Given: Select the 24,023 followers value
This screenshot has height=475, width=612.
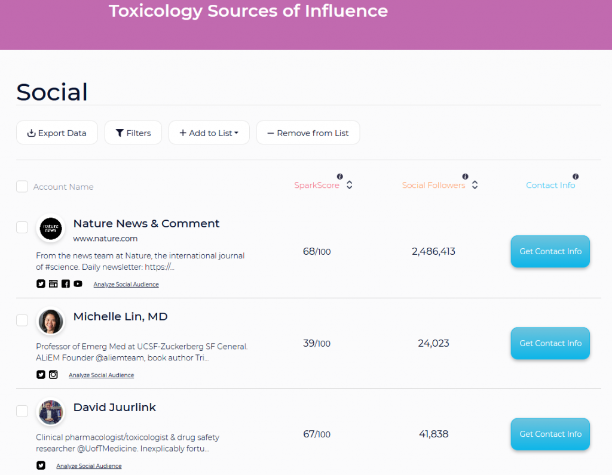Looking at the screenshot, I should 434,343.
